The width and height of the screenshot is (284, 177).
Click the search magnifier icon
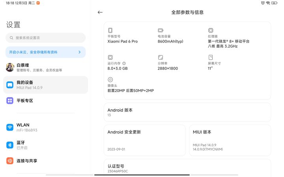(x=11, y=38)
